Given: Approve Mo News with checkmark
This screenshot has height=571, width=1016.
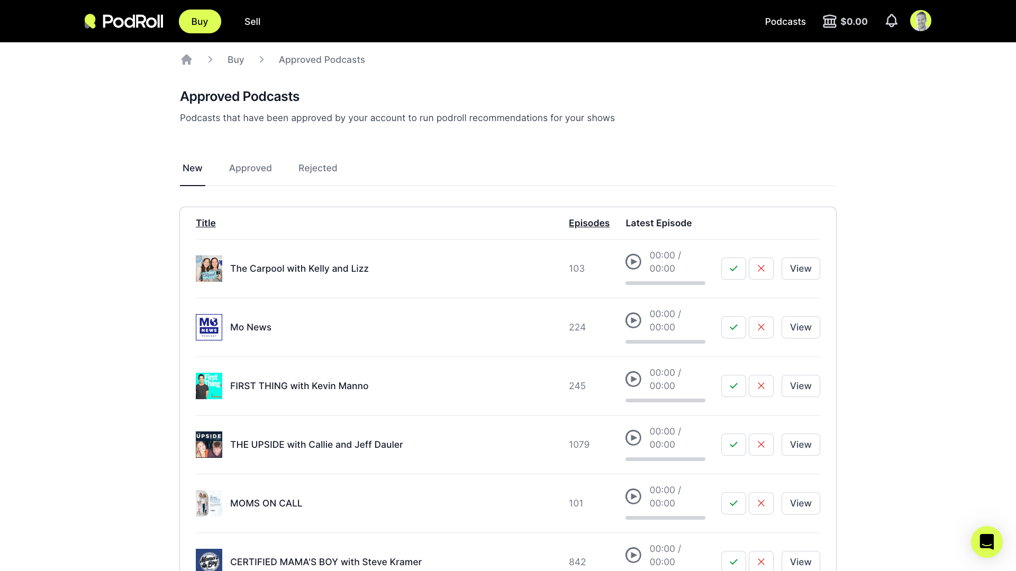Looking at the screenshot, I should 733,327.
